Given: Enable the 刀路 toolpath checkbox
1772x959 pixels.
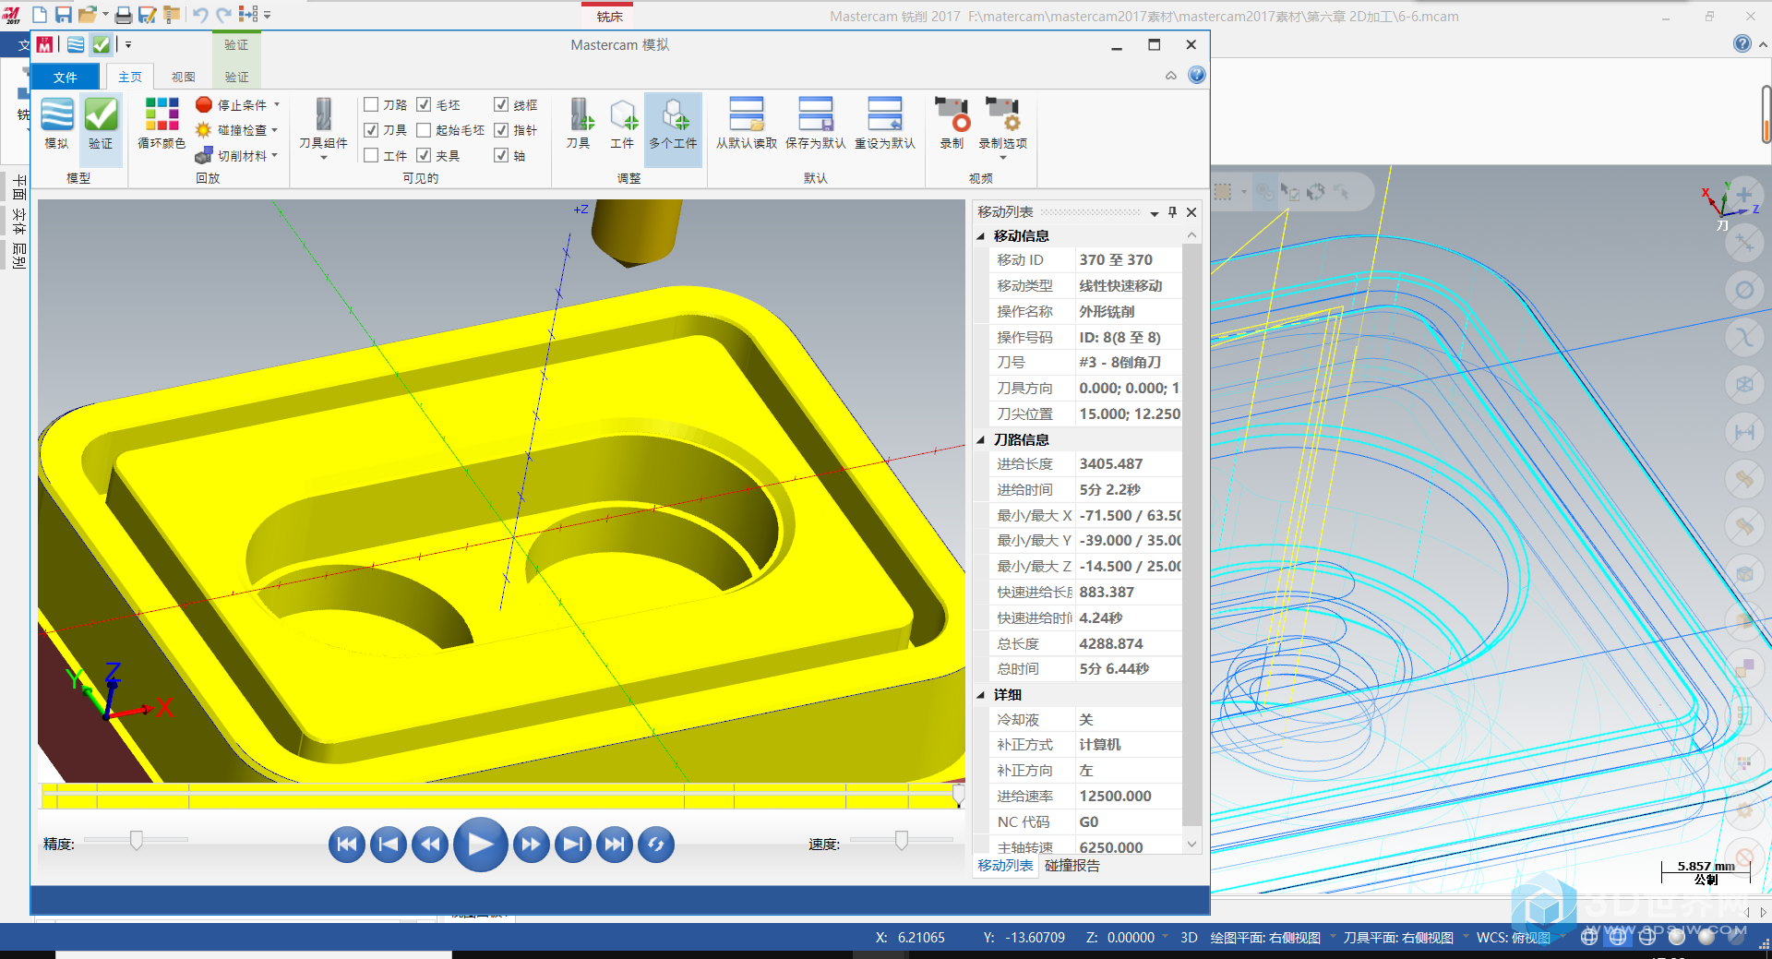Looking at the screenshot, I should tap(371, 104).
